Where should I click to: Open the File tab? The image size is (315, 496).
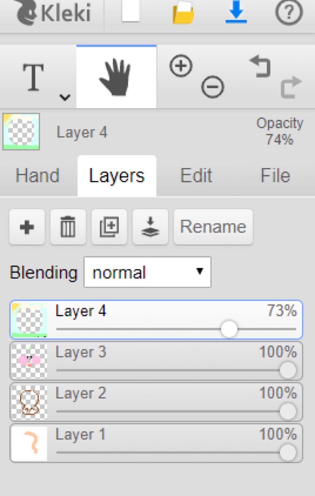pyautogui.click(x=275, y=176)
